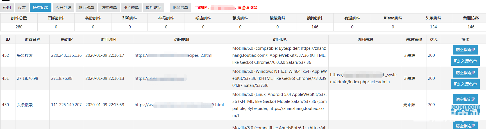This screenshot has width=486, height=129.
Task: Switch to the 设置 tab
Action: [22, 8]
